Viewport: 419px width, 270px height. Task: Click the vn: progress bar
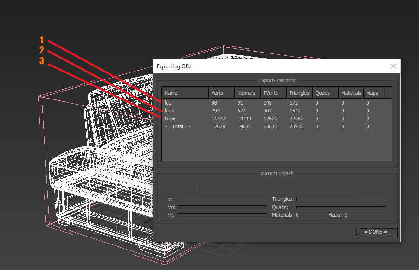[x=222, y=207]
